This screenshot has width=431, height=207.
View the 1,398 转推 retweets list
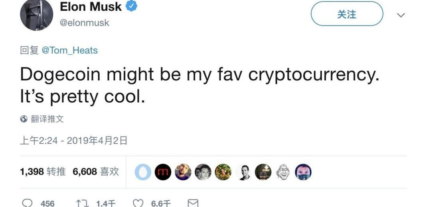point(43,172)
